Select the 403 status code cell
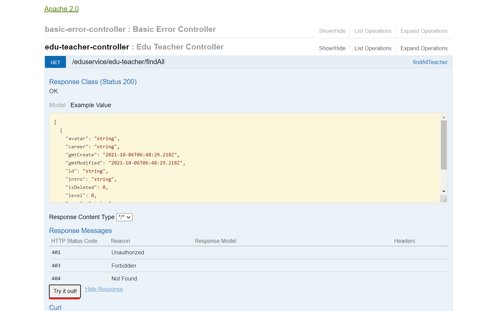Viewport: 495px width, 311px height. coord(56,266)
